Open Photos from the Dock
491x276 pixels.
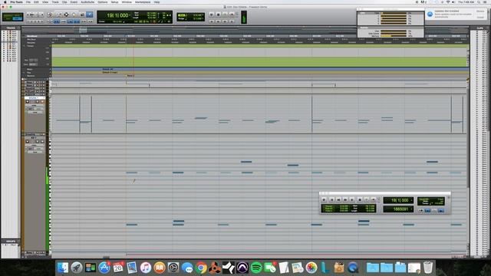(x=311, y=268)
